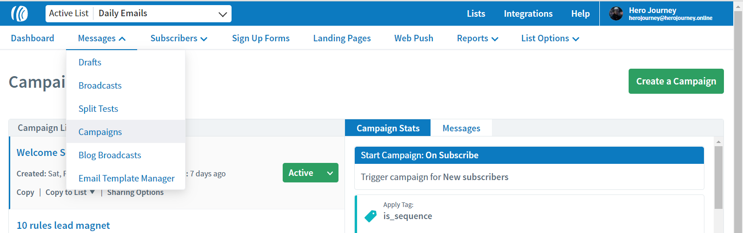Open the Active List Daily Emails selector
This screenshot has height=233, width=743.
[139, 13]
